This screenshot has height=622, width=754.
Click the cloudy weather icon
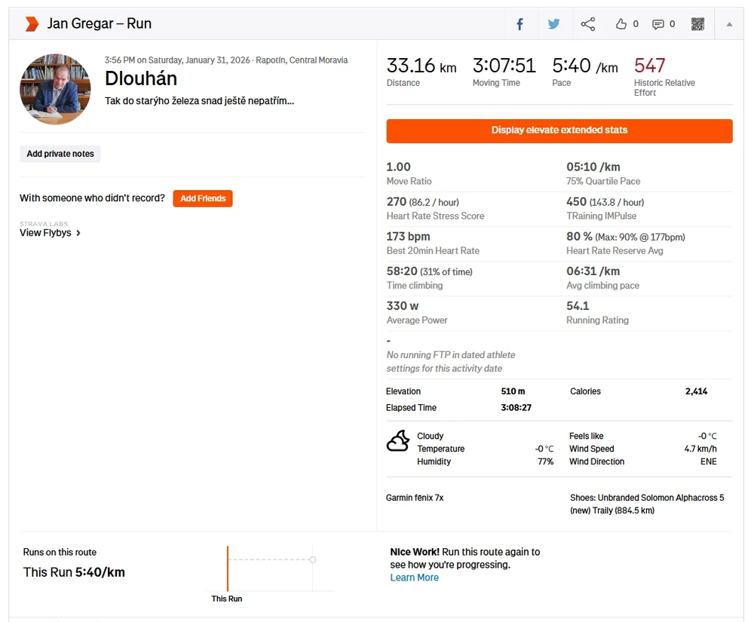click(x=398, y=442)
